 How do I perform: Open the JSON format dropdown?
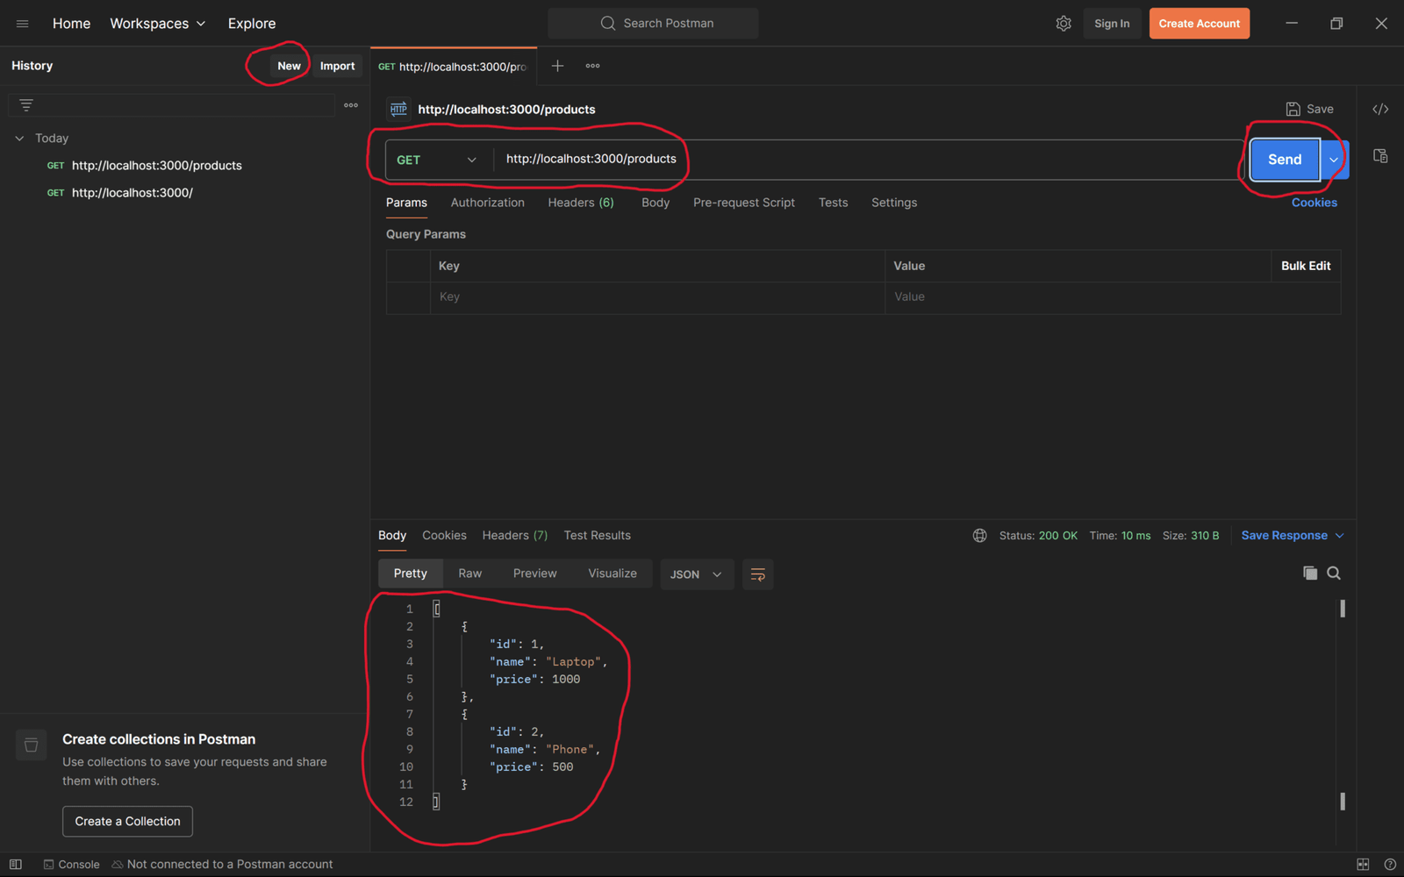click(696, 574)
